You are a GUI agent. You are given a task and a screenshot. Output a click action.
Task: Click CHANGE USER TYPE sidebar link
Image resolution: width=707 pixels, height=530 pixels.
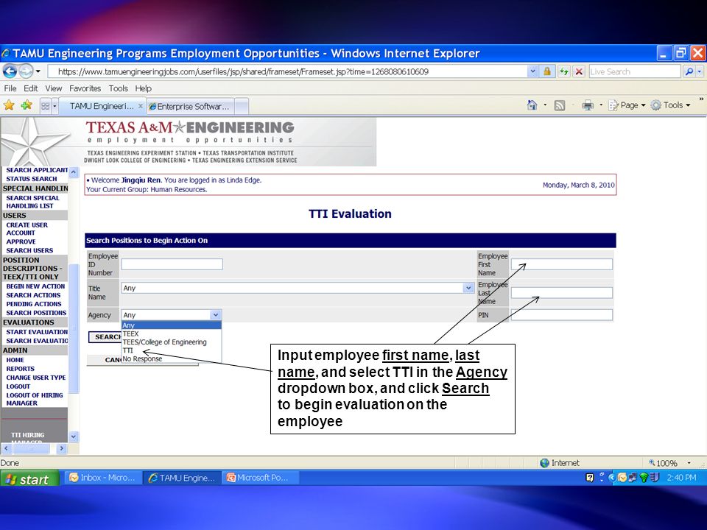[36, 378]
